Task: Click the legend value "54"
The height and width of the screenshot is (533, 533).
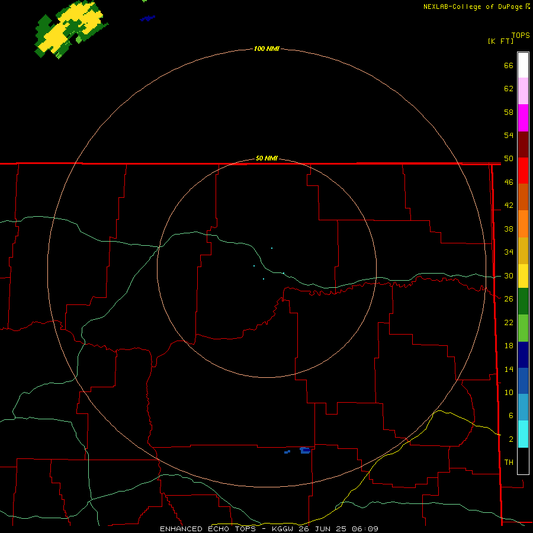Action: point(509,135)
